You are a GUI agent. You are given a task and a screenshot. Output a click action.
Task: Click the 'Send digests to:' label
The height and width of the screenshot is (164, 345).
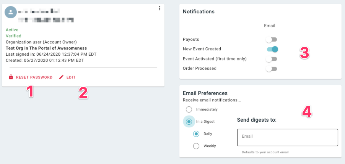(257, 120)
